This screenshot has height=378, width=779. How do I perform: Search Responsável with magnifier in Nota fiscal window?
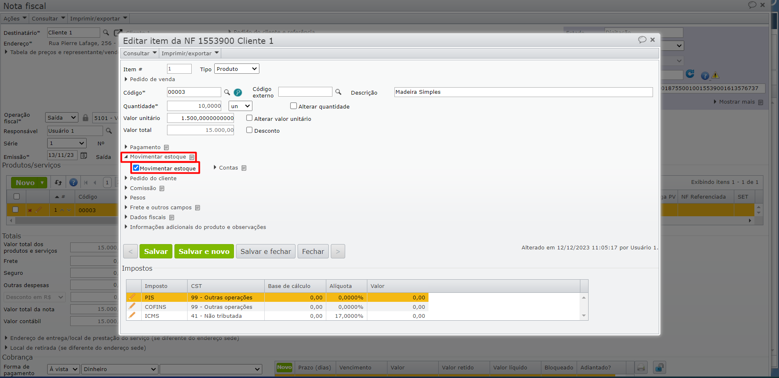(109, 131)
